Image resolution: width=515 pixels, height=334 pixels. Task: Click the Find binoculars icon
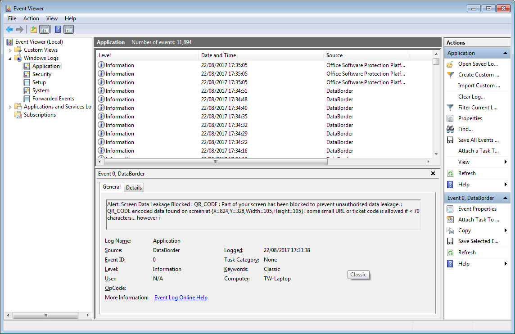[x=450, y=129]
